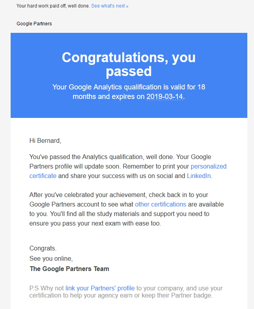Click the "See you online," line
The width and height of the screenshot is (254, 309).
click(51, 258)
